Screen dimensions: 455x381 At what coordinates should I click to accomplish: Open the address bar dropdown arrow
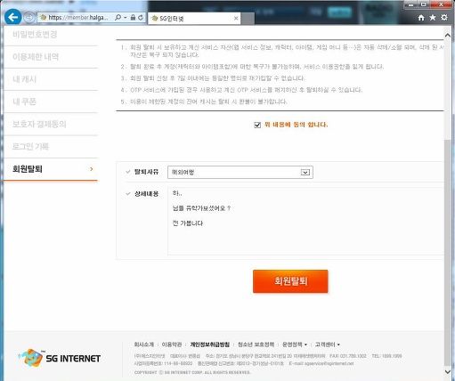point(126,18)
